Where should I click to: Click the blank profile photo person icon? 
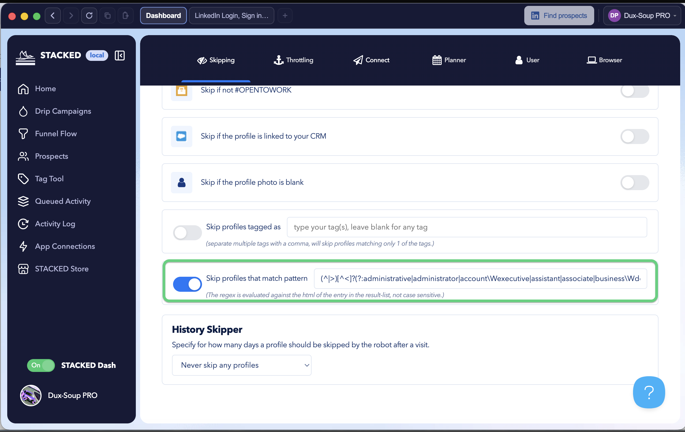pos(181,182)
